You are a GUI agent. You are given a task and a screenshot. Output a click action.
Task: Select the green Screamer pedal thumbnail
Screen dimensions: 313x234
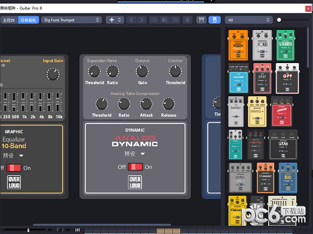[285, 45]
